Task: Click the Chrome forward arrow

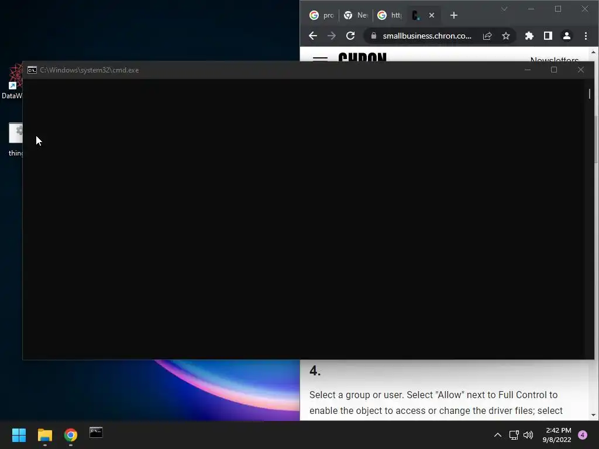Action: 332,36
